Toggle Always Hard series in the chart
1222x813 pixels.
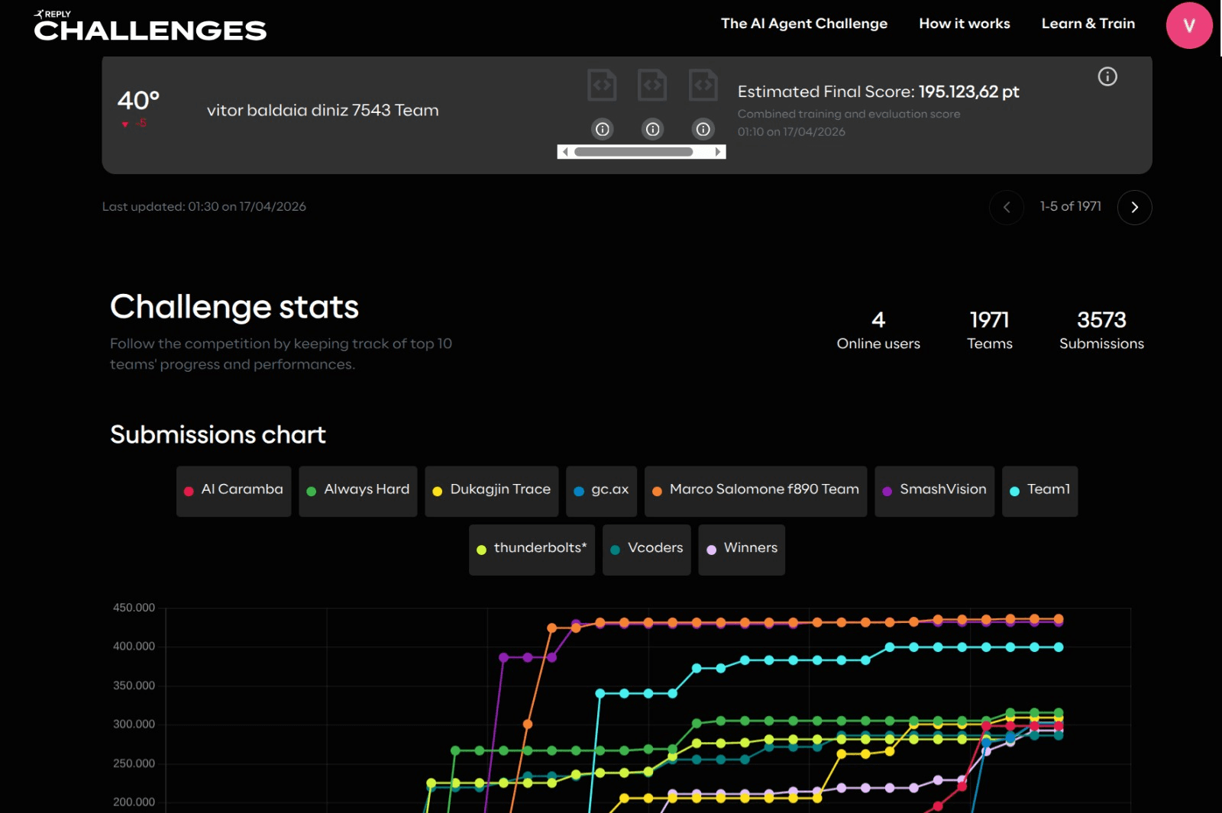tap(358, 491)
